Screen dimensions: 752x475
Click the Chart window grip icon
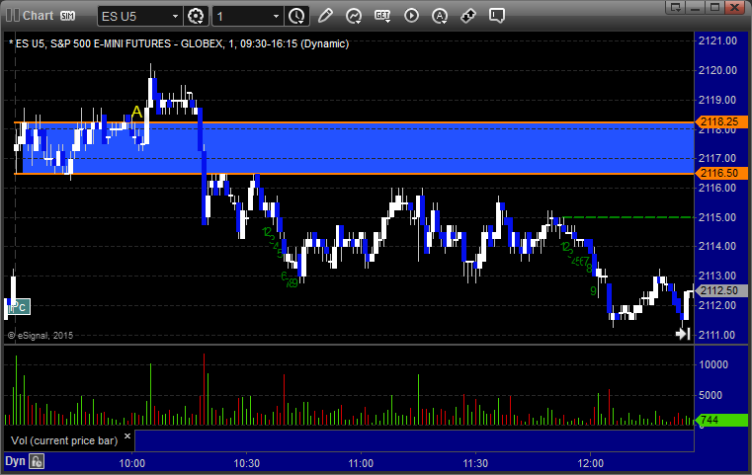(13, 16)
